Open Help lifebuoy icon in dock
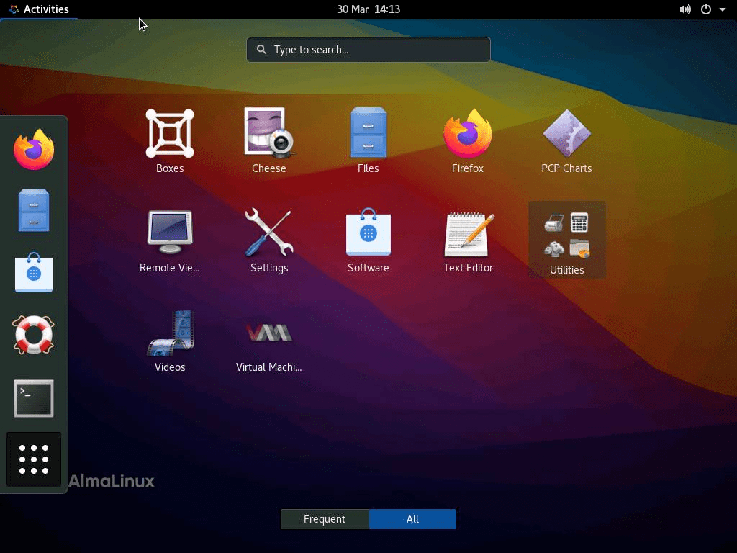 pyautogui.click(x=34, y=335)
